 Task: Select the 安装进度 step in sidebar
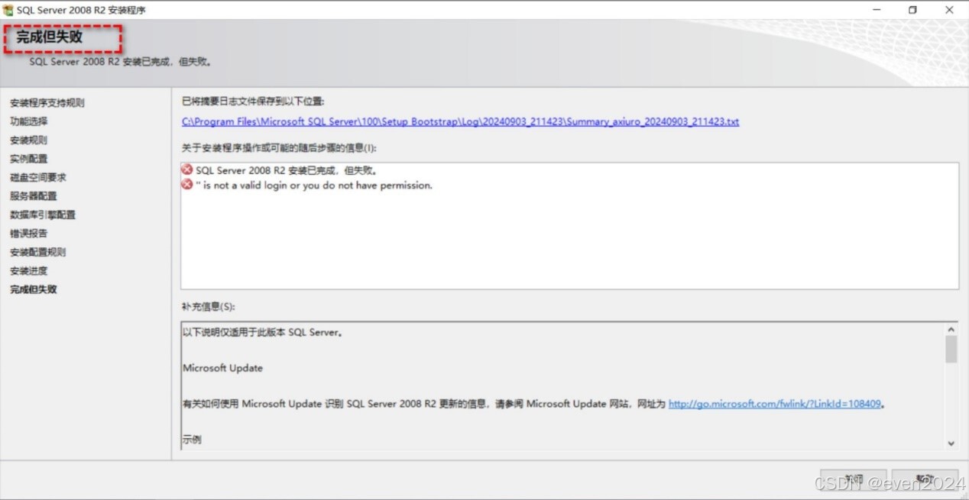click(x=29, y=271)
